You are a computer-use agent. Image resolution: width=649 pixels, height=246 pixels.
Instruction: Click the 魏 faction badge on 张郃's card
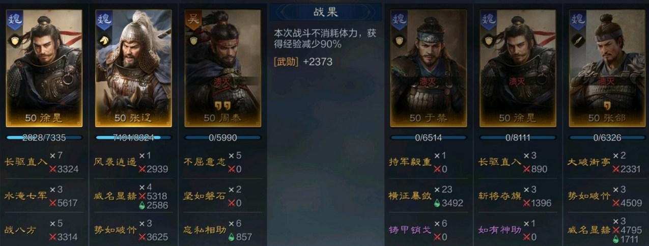pos(578,19)
